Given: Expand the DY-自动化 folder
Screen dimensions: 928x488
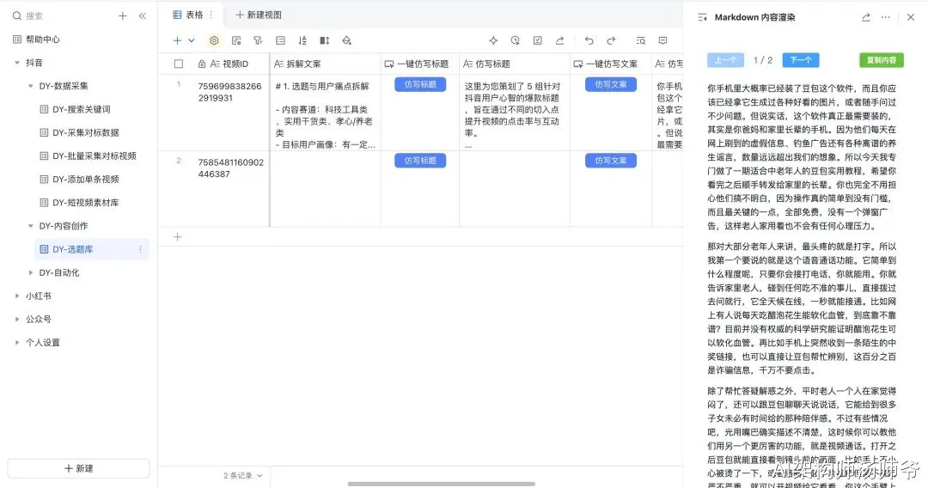Looking at the screenshot, I should click(31, 272).
